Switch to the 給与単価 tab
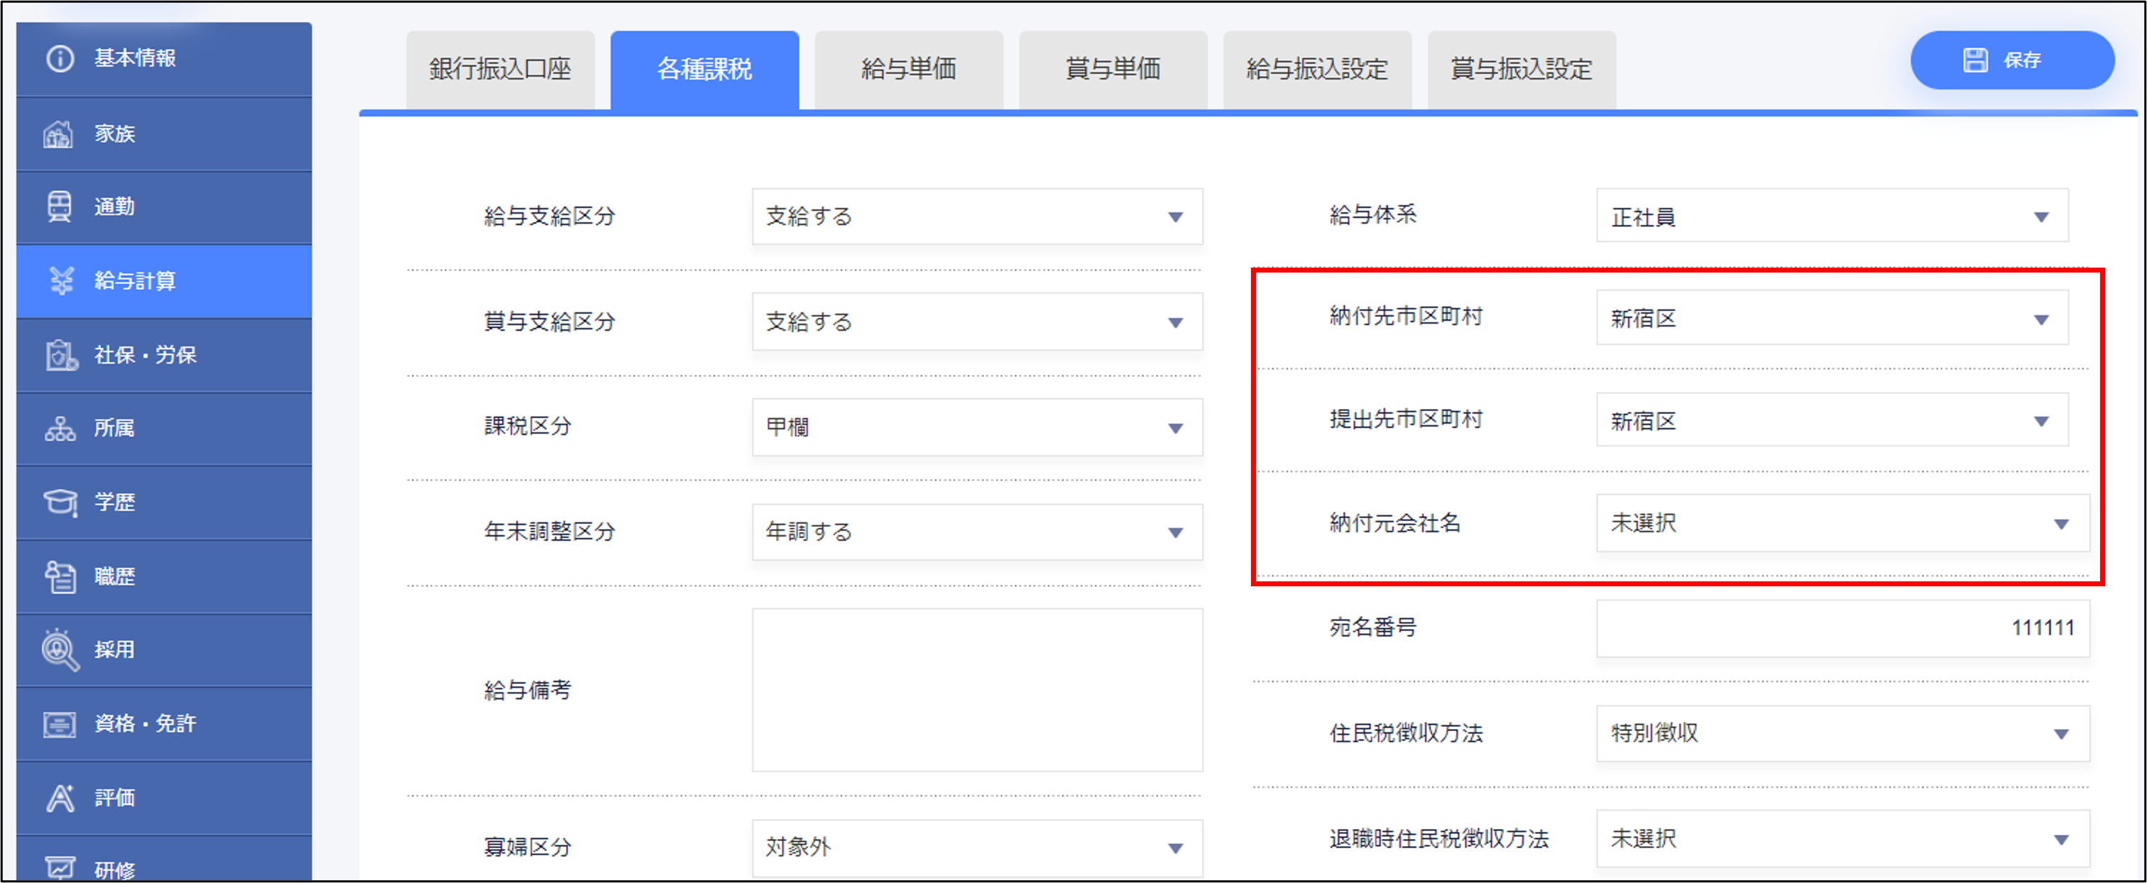The width and height of the screenshot is (2147, 883). coord(909,69)
